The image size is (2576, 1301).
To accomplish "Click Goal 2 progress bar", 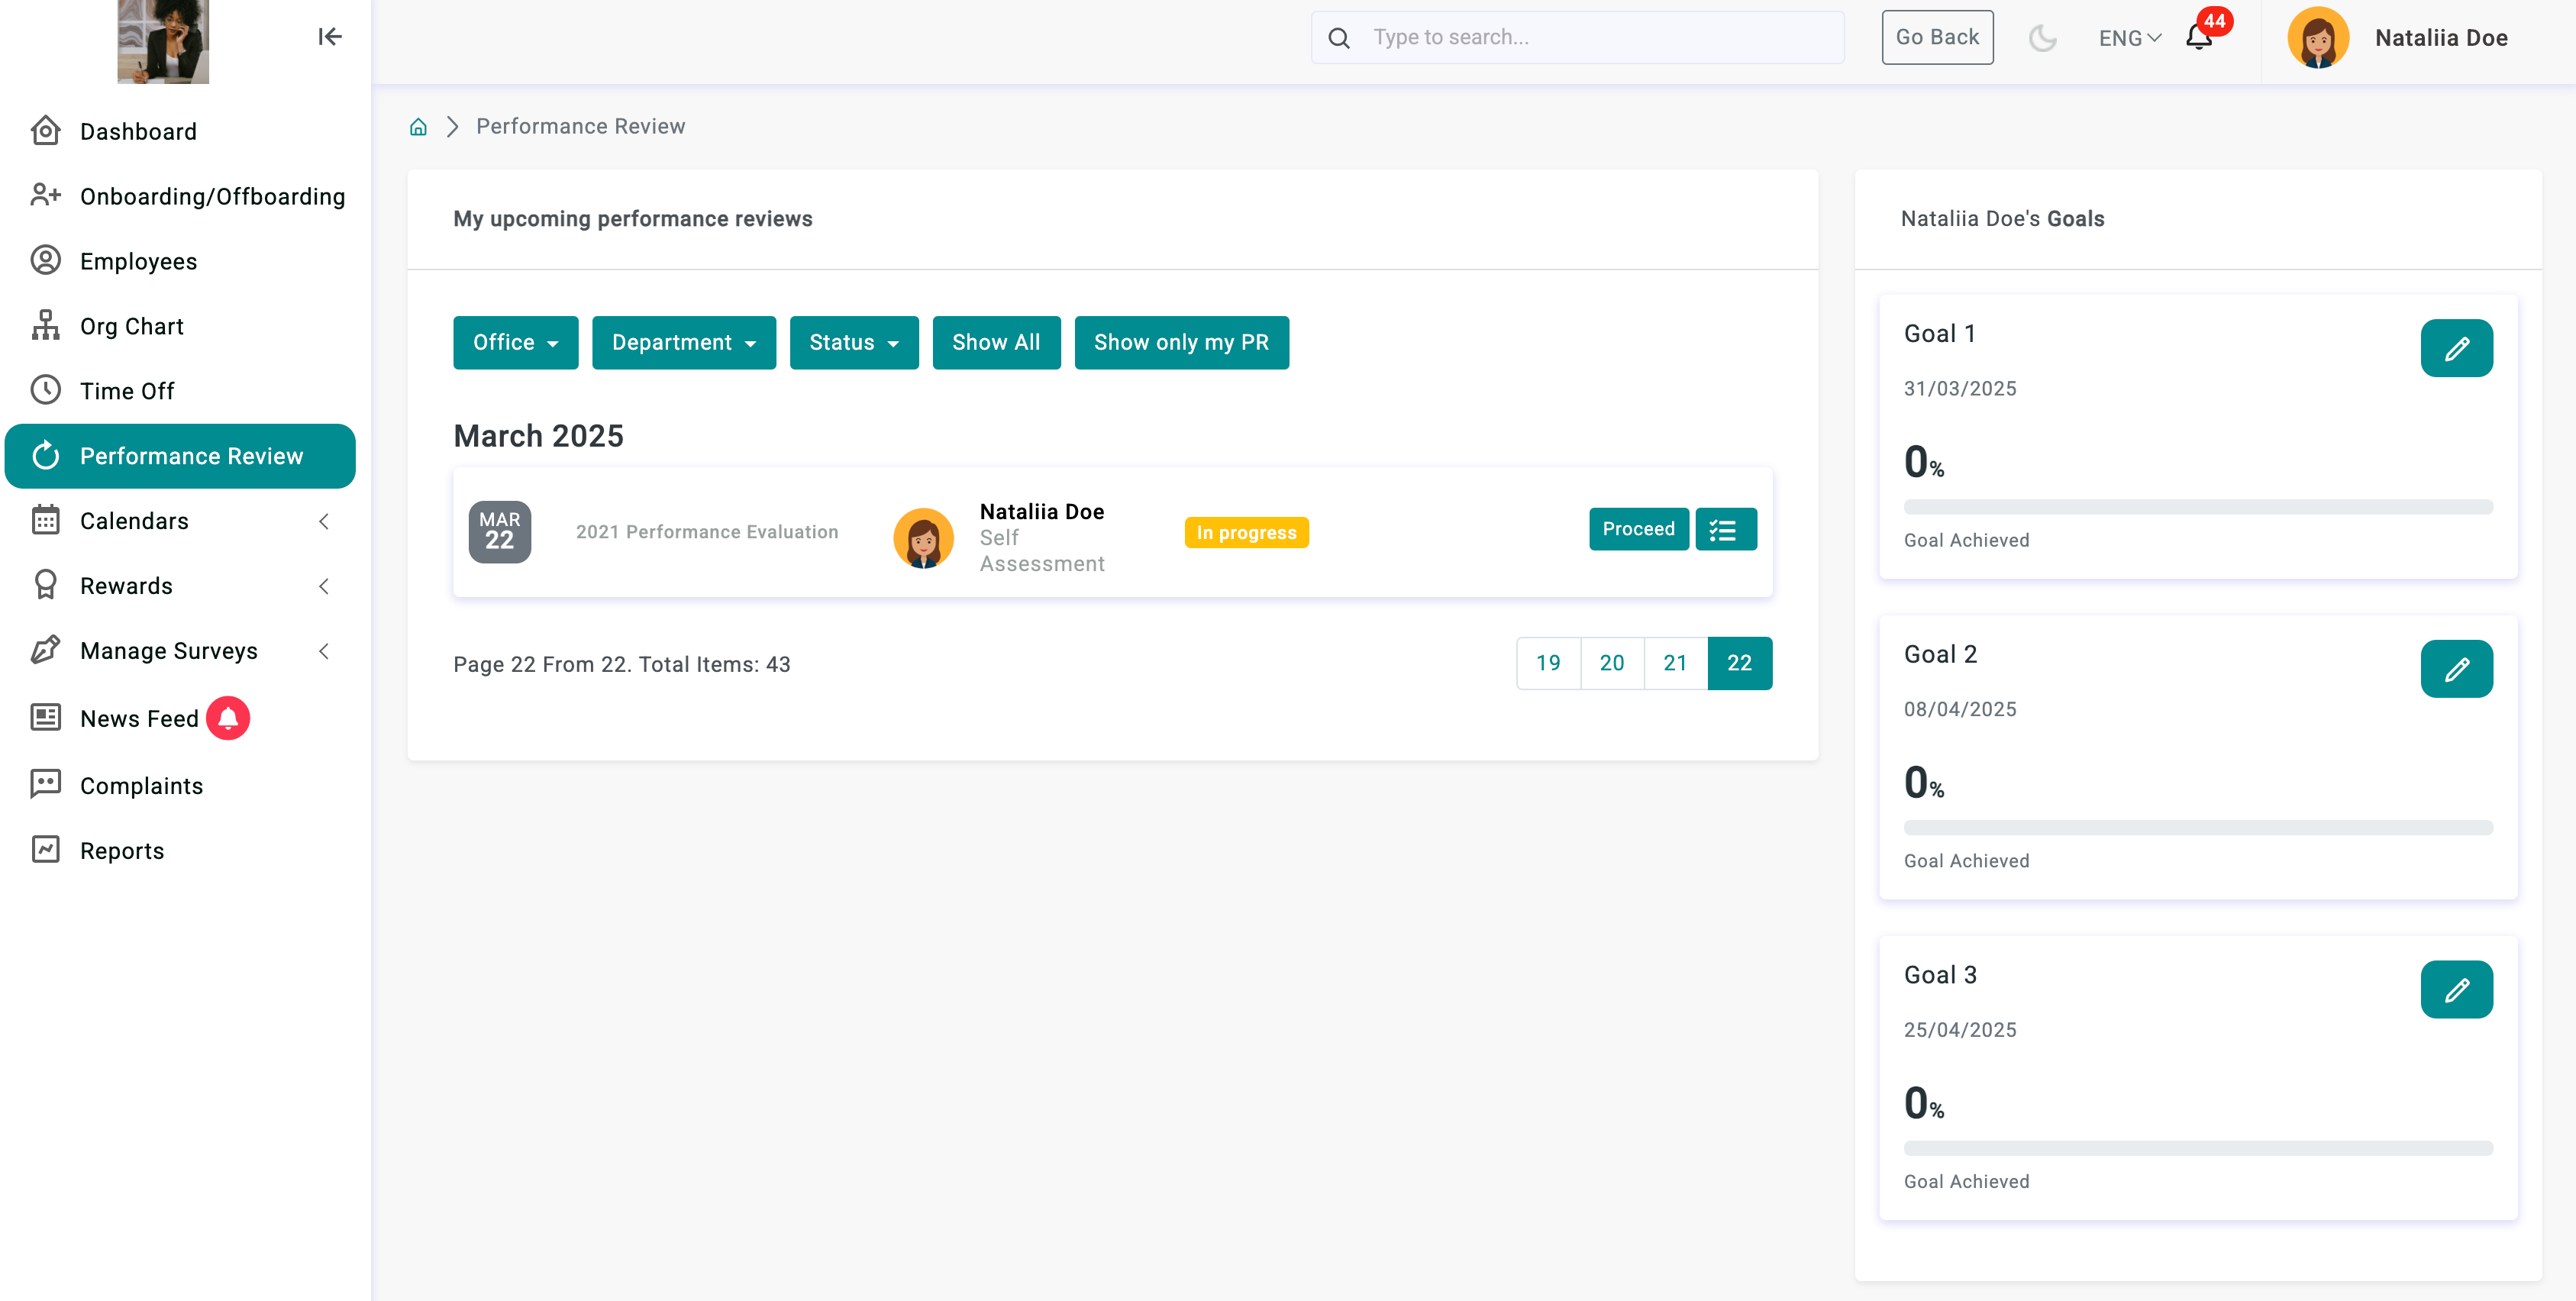I will pos(2198,828).
